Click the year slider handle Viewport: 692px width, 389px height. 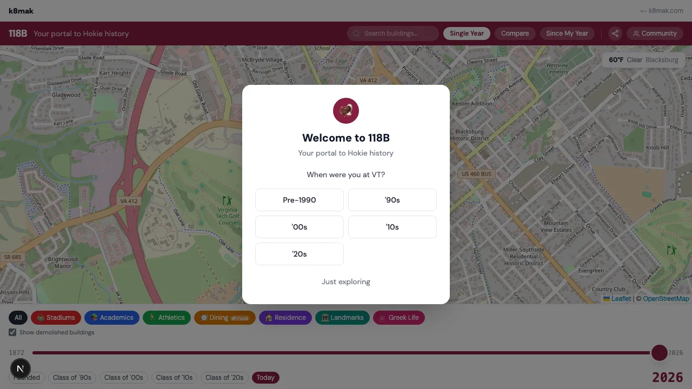[660, 353]
